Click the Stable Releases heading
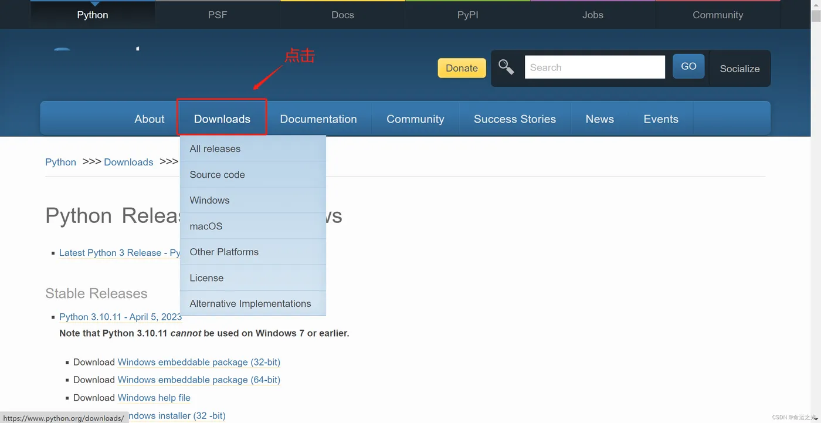821x423 pixels. [96, 293]
